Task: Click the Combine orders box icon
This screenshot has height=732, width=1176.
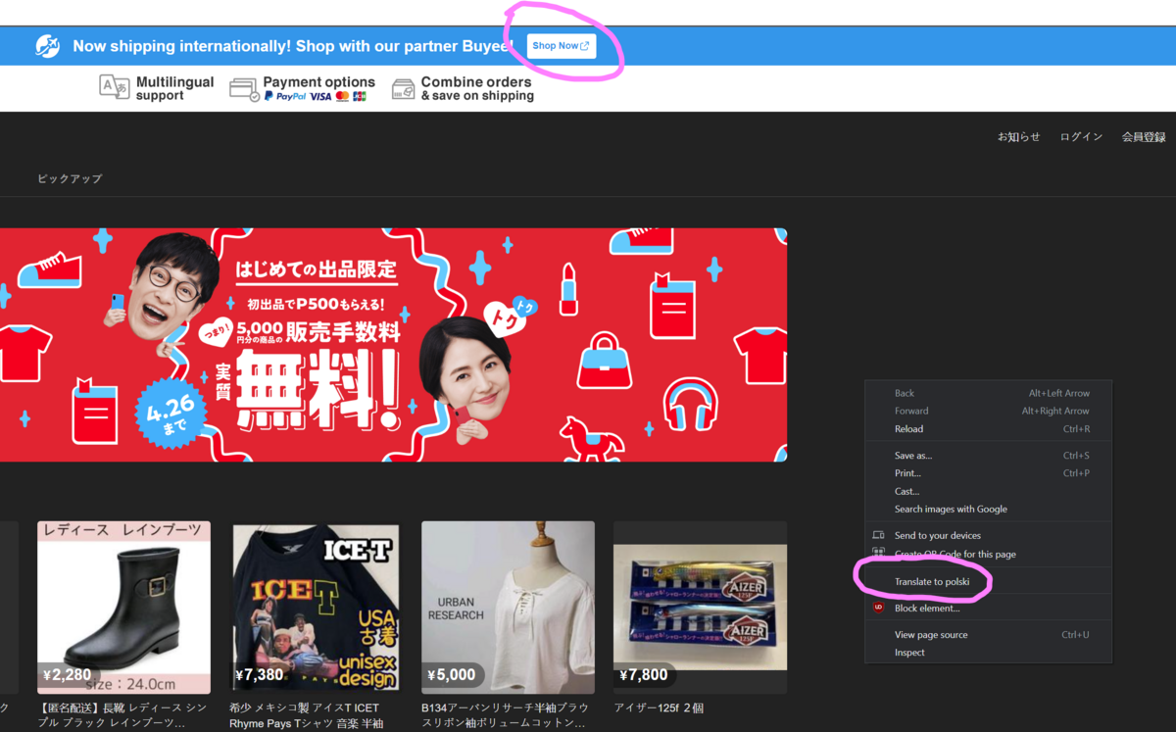Action: pyautogui.click(x=404, y=89)
